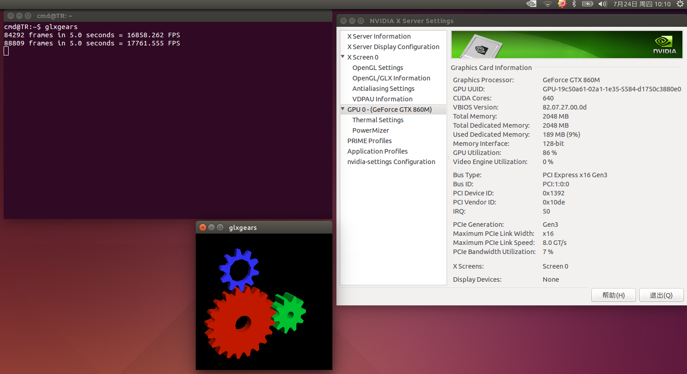
Task: Click Used Dedicated Memory 189 MB (9%)
Action: coord(561,135)
